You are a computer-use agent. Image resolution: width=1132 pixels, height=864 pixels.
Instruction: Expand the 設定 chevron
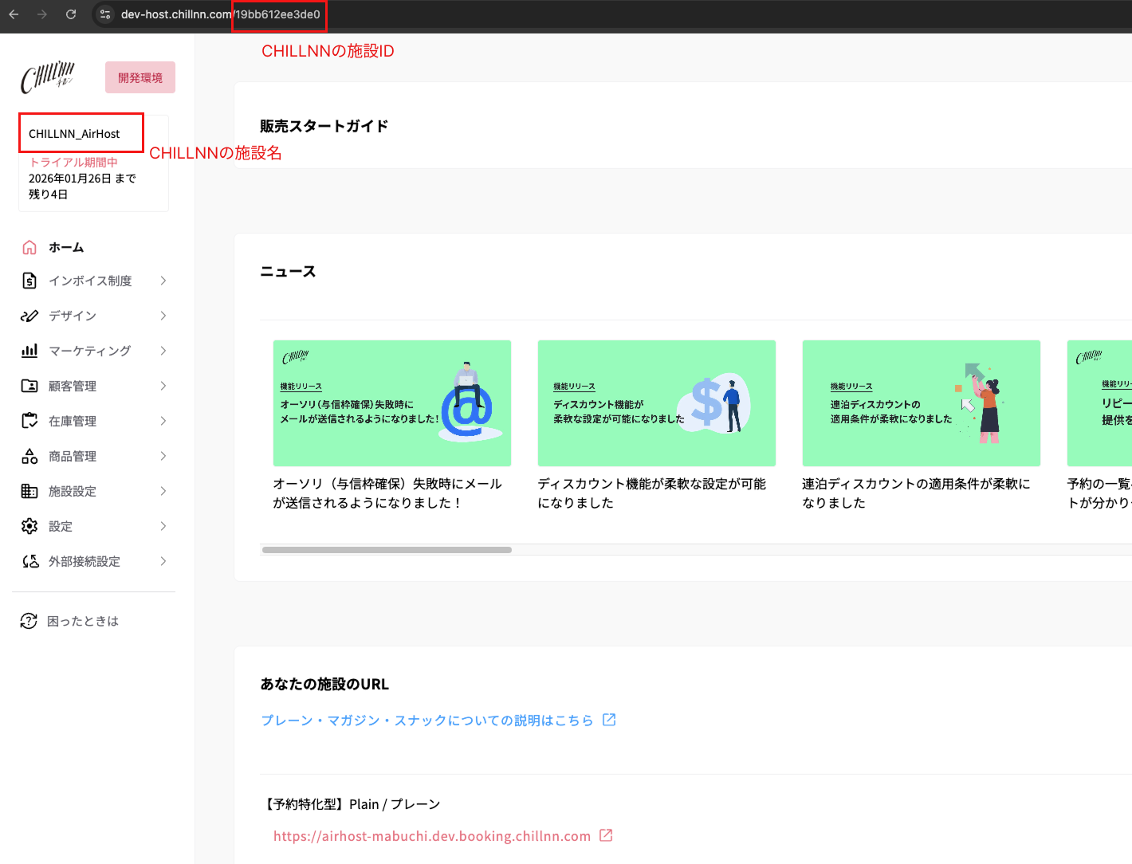tap(163, 526)
